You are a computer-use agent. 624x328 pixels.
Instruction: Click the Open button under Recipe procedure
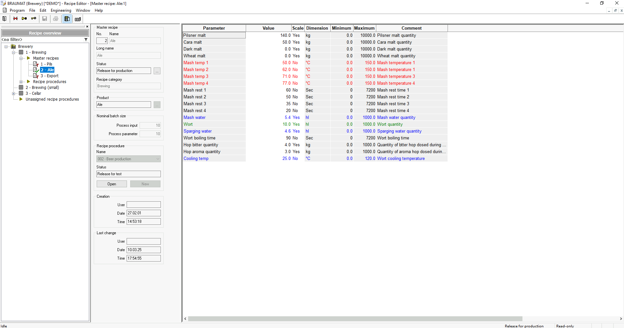112,184
